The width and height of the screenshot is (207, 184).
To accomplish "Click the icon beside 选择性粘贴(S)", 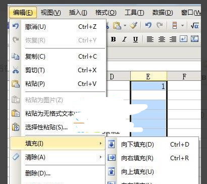I will pyautogui.click(x=16, y=127).
